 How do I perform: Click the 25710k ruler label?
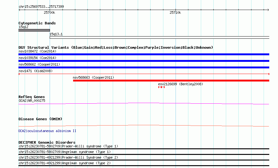175,12
